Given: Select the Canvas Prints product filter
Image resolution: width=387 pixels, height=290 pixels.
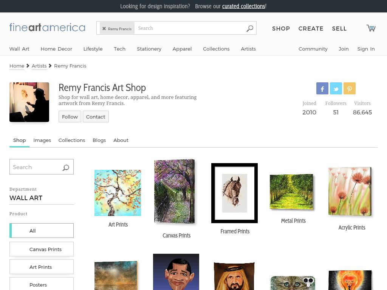Looking at the screenshot, I should coord(42,249).
